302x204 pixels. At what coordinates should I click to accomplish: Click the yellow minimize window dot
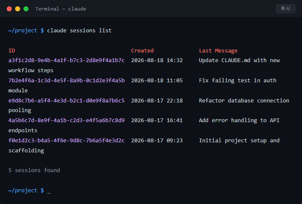pos(18,9)
